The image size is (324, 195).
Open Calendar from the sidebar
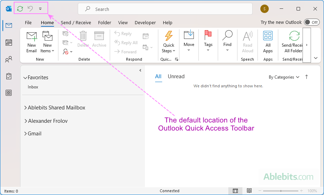pos(9,42)
